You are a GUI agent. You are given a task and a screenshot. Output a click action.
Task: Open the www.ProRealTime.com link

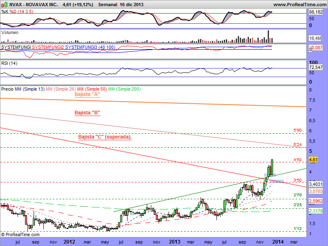pos(300,5)
